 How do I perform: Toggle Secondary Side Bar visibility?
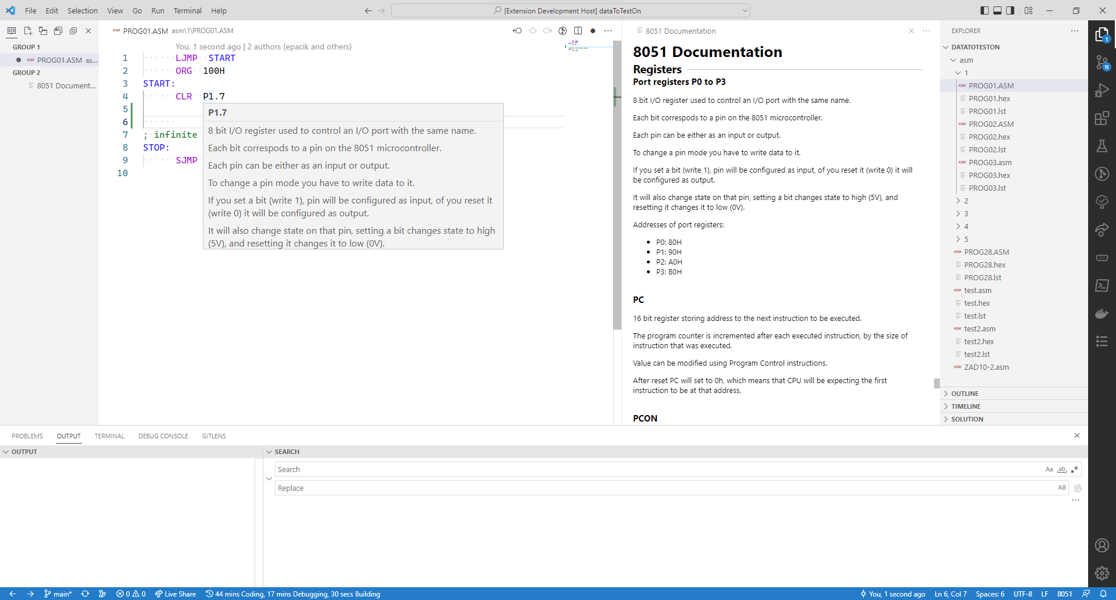point(1010,10)
